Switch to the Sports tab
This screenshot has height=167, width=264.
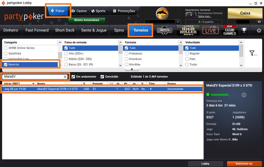point(99,11)
